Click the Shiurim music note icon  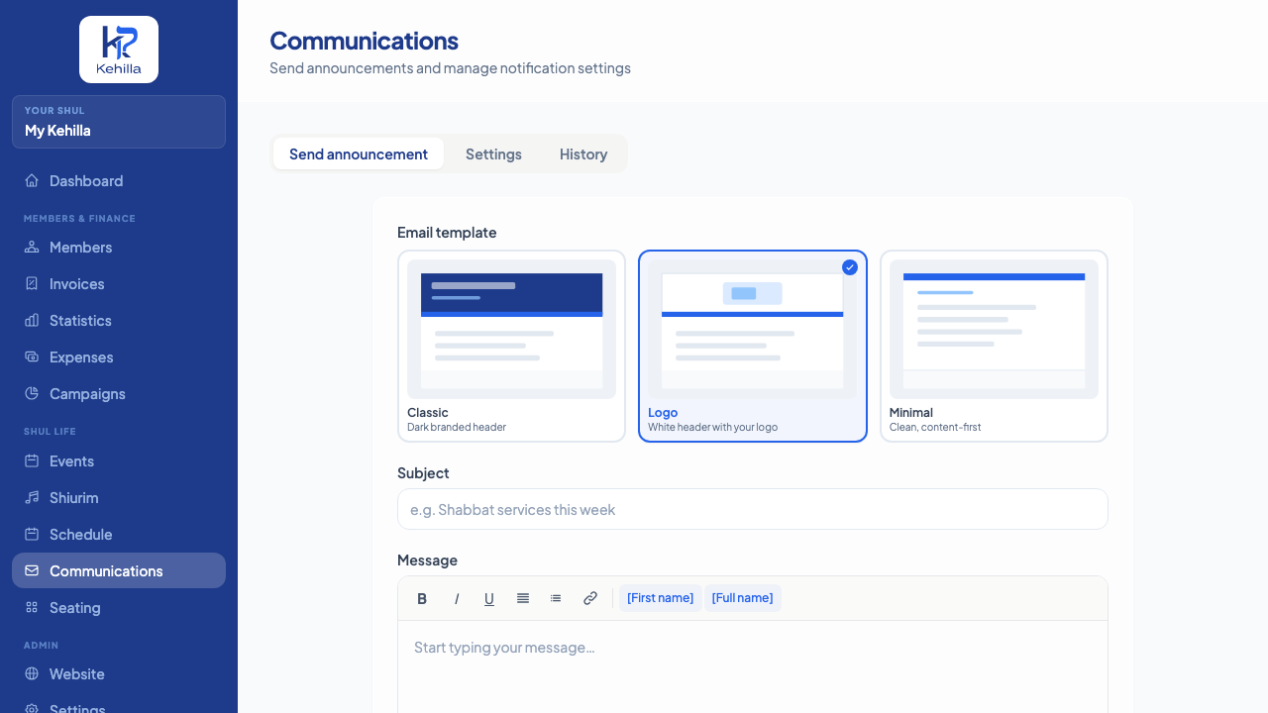point(32,497)
